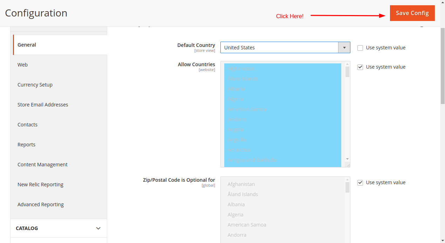Select American Samoa in Zip/Postal Code list
This screenshot has height=243, width=445.
(x=283, y=225)
